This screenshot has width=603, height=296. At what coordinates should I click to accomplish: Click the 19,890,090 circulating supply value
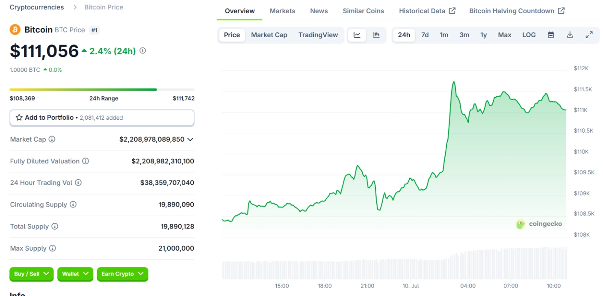tap(176, 204)
